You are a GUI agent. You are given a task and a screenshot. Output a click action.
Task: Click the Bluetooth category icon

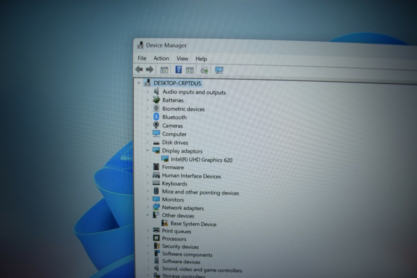[156, 117]
